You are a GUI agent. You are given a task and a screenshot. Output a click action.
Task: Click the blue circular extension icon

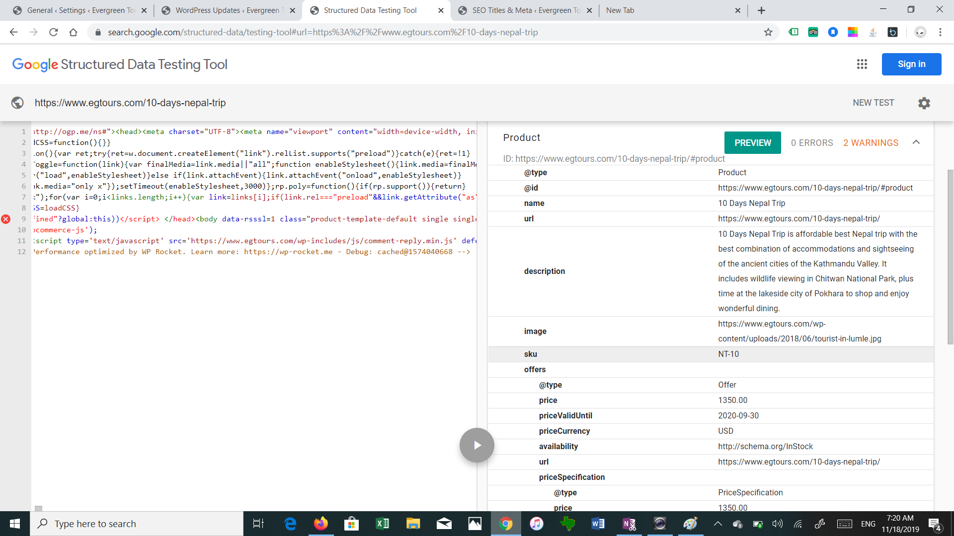pyautogui.click(x=833, y=32)
